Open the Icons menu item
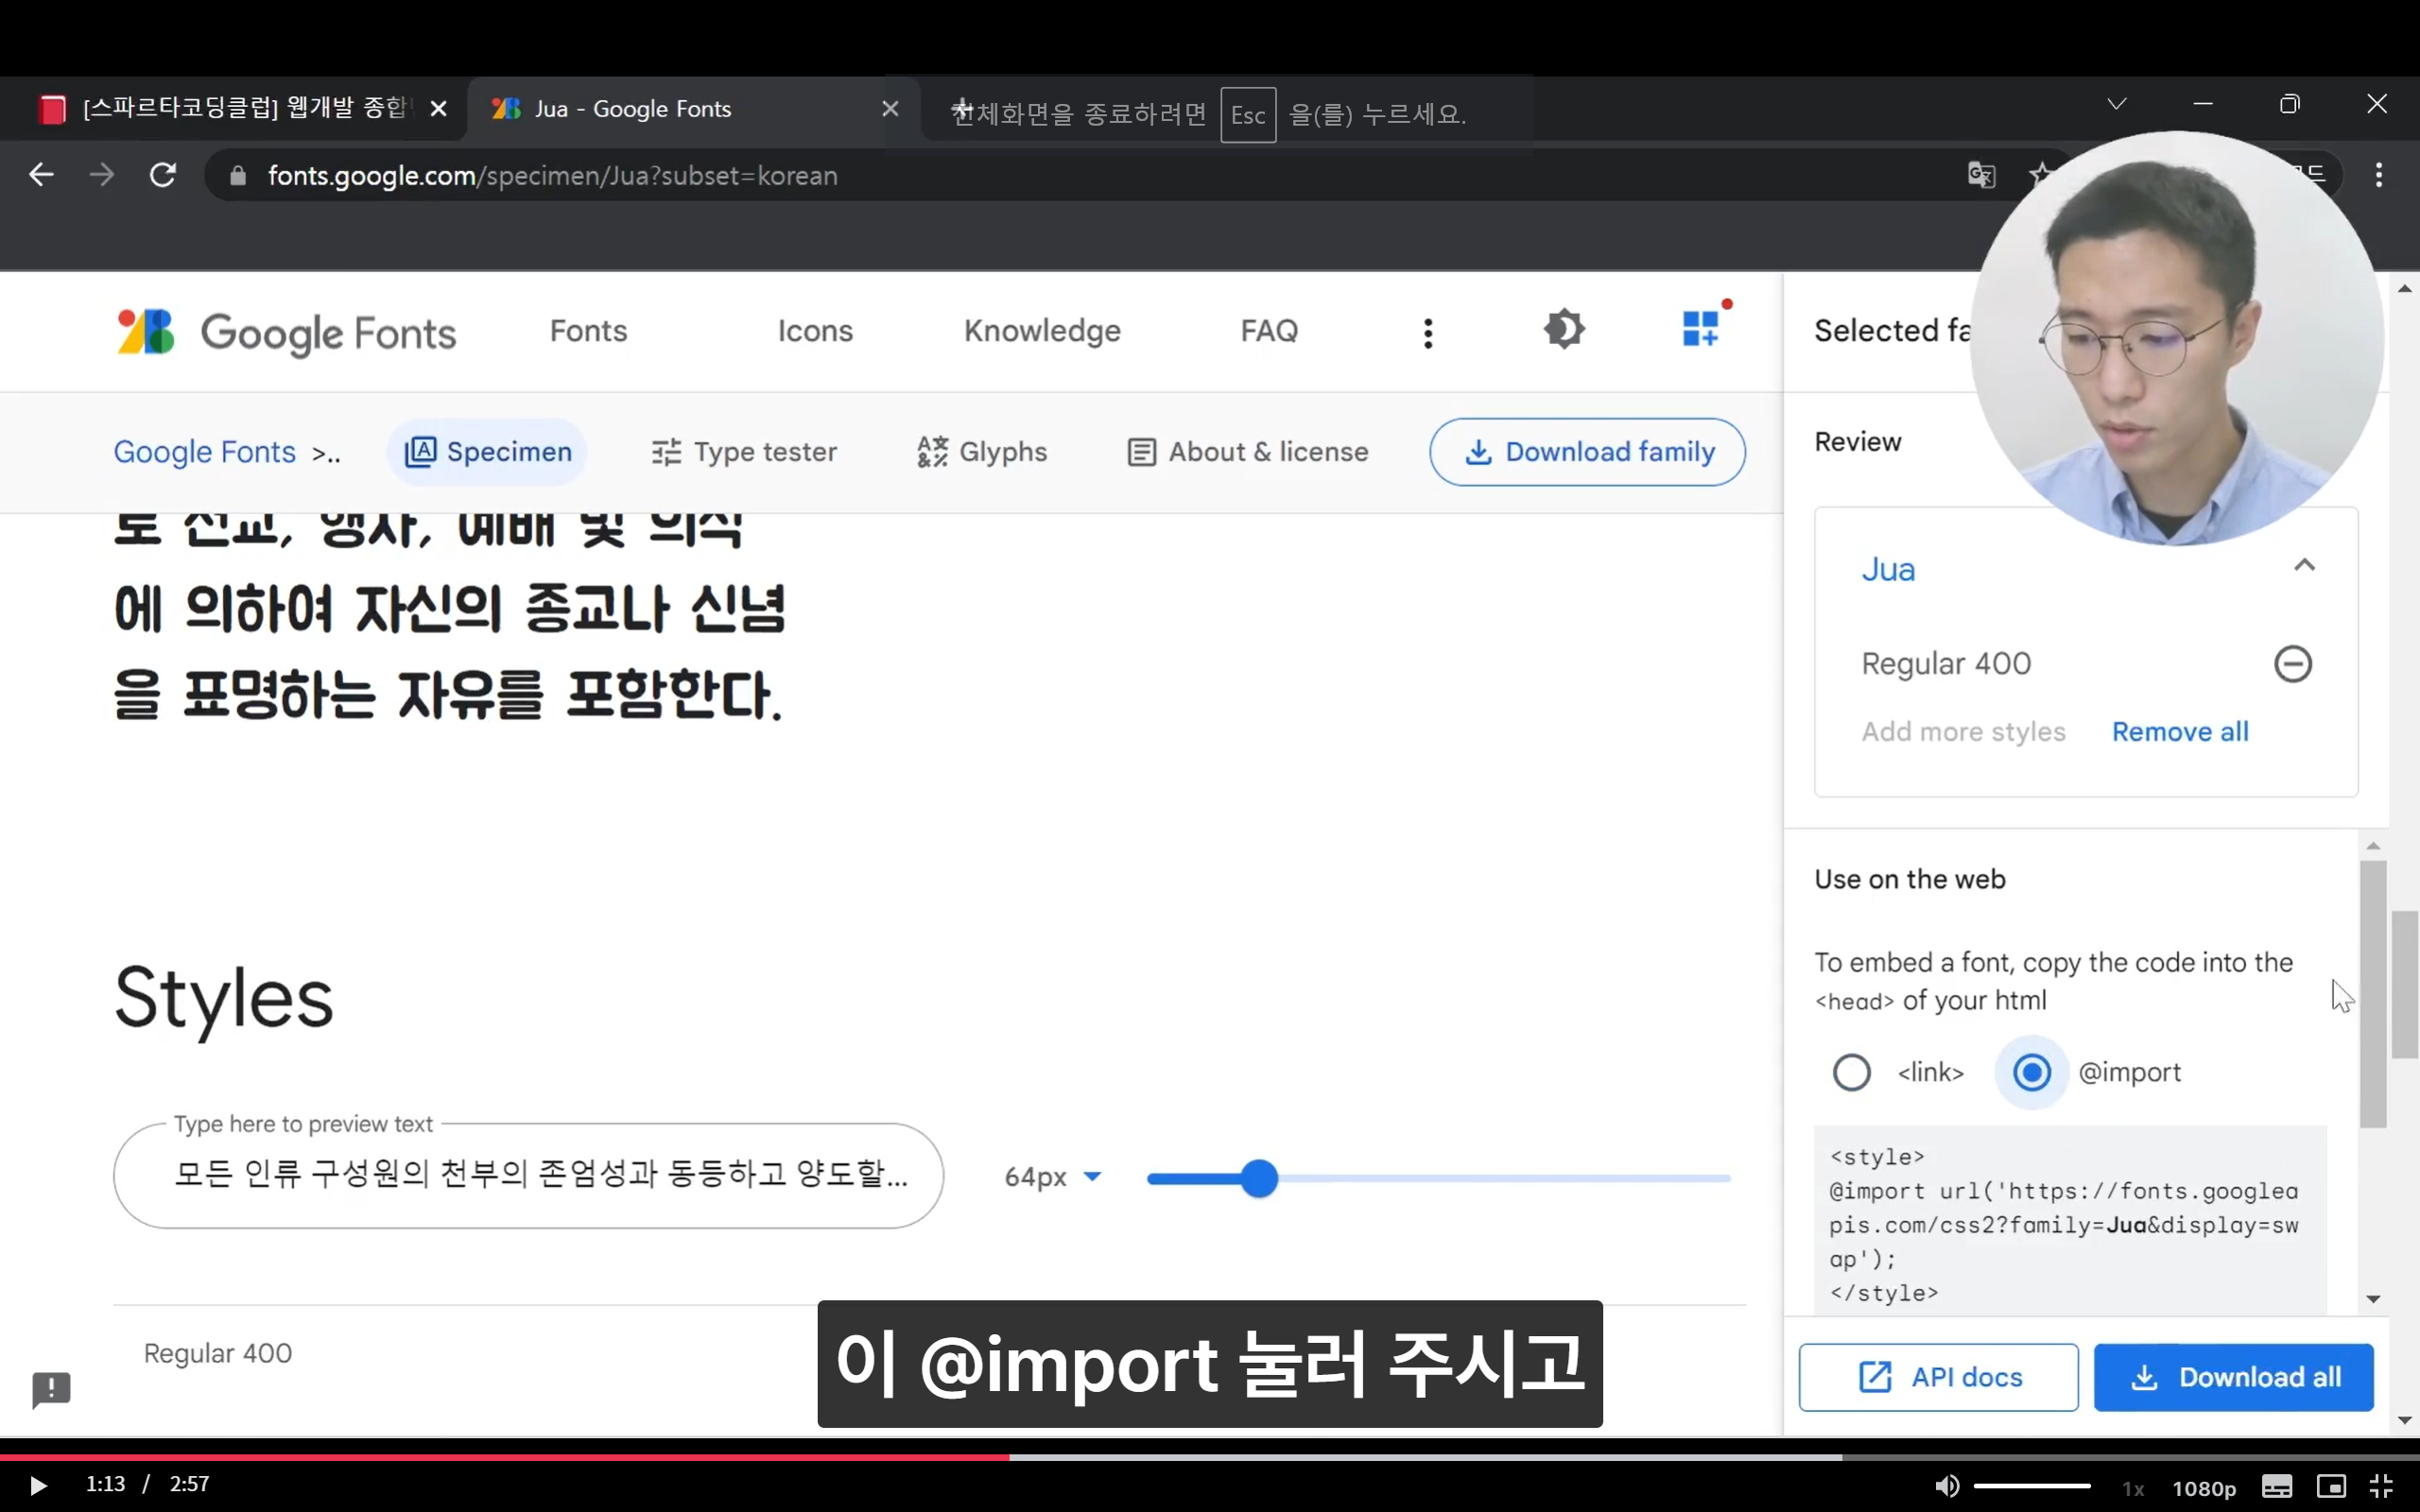Screen dimensions: 2420x1512 (815, 331)
